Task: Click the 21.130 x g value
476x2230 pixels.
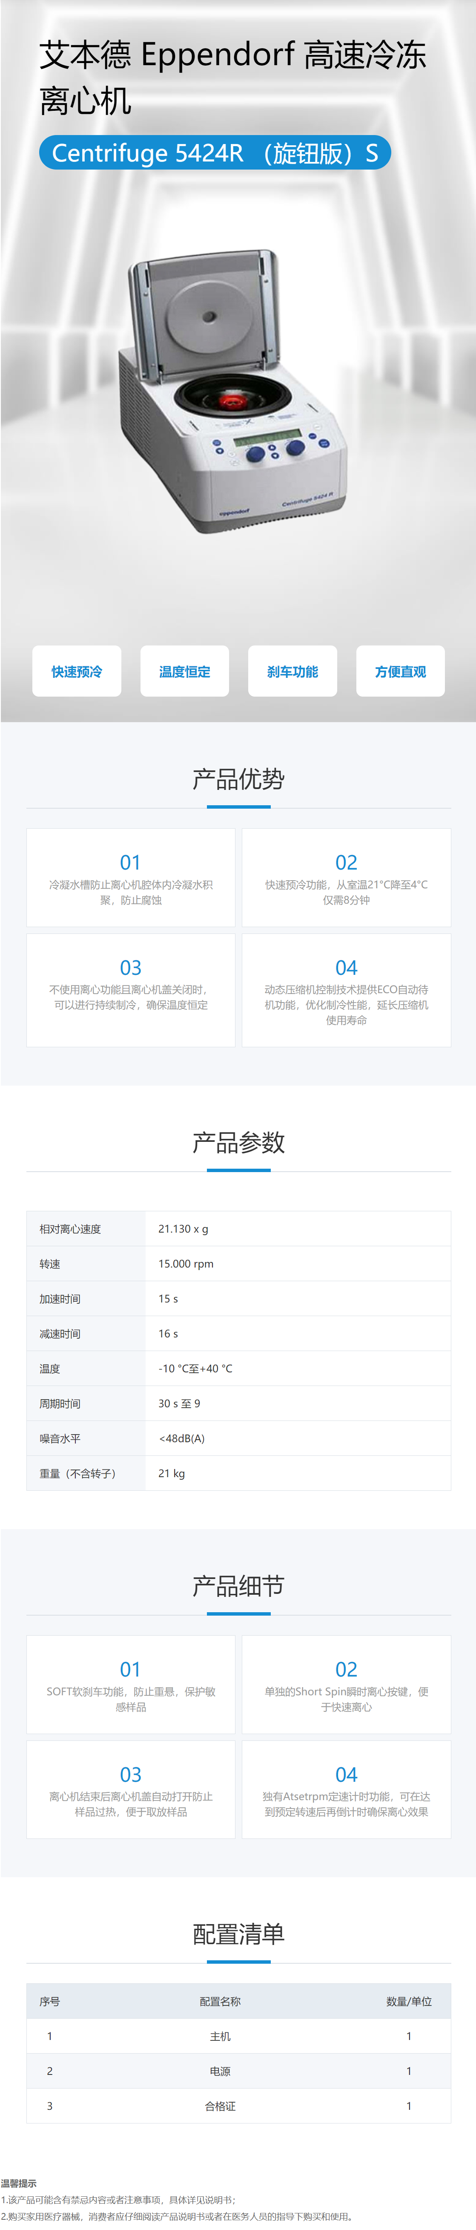Action: pos(184,1229)
